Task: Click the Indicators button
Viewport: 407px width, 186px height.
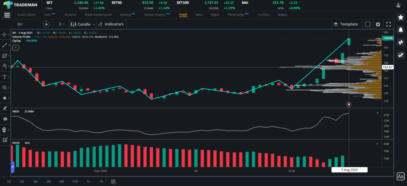Action: 111,24
